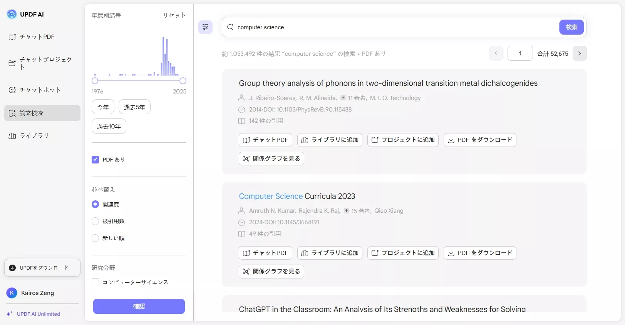Toggle the filter panel icon
This screenshot has height=325, width=625.
205,27
